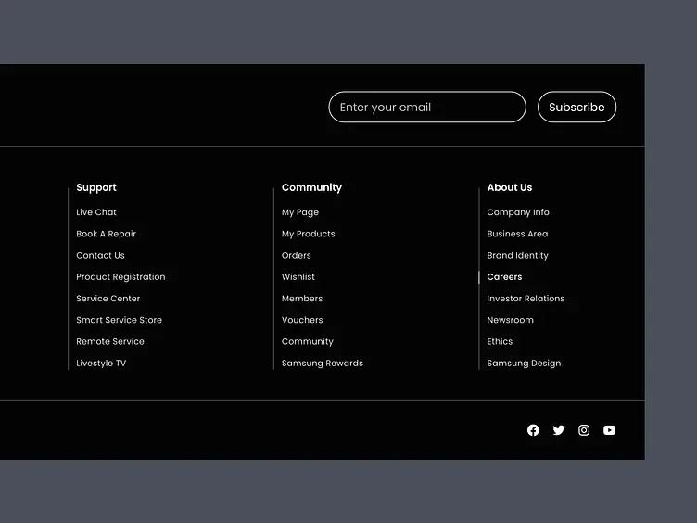Open My Products link
The width and height of the screenshot is (697, 523).
tap(308, 234)
